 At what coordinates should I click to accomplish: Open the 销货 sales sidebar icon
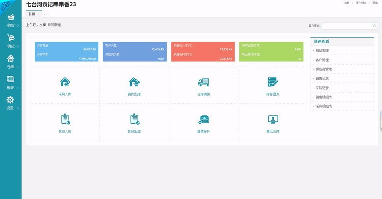pos(11,38)
